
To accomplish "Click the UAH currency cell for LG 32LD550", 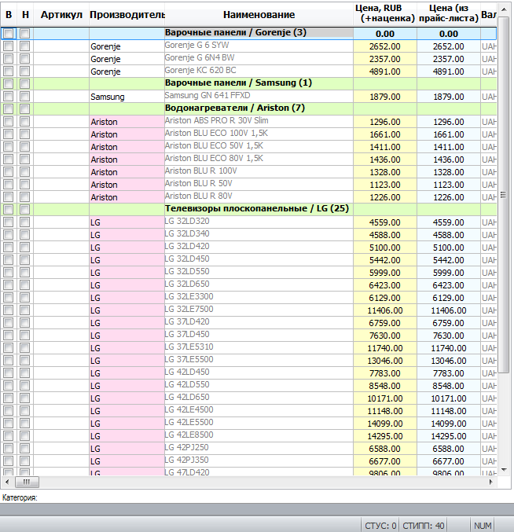I will pyautogui.click(x=489, y=273).
